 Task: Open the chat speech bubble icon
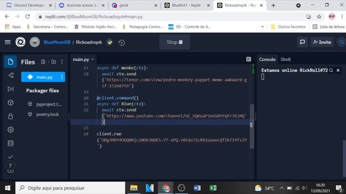click(x=302, y=42)
